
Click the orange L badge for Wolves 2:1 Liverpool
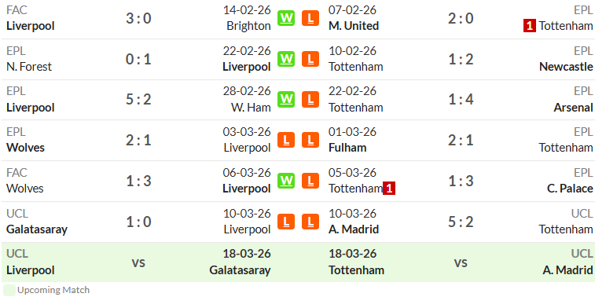click(286, 140)
